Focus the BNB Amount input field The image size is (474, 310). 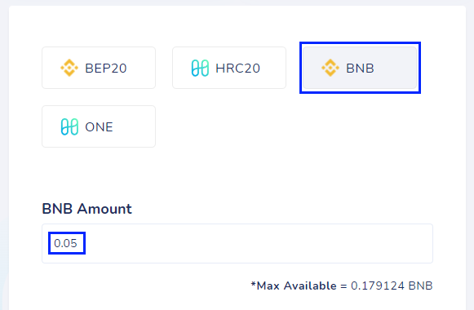237,244
